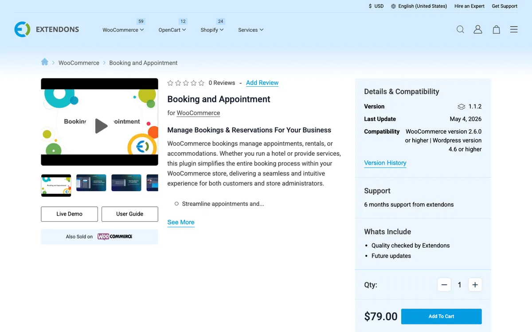This screenshot has height=332, width=532.
Task: Click '6 months support from extendons' text
Action: tap(409, 205)
